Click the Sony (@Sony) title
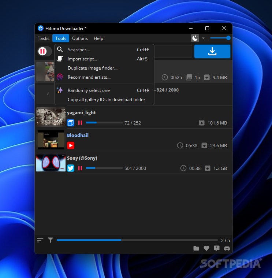The height and width of the screenshot is (278, 272). pos(82,158)
